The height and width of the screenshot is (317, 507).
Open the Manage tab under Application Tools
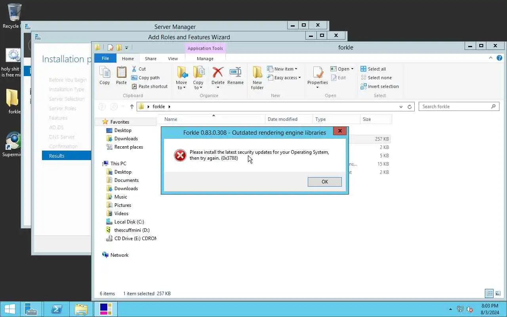pos(205,59)
